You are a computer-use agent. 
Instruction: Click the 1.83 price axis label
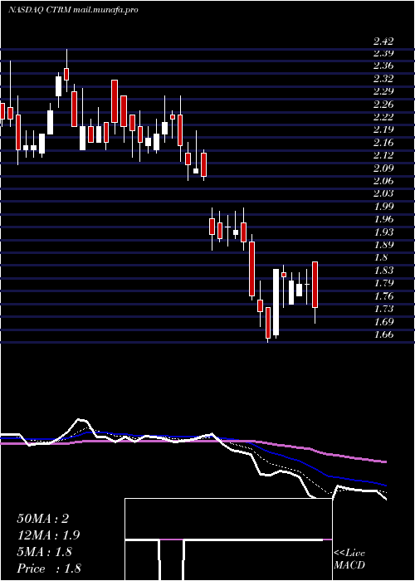[383, 271]
